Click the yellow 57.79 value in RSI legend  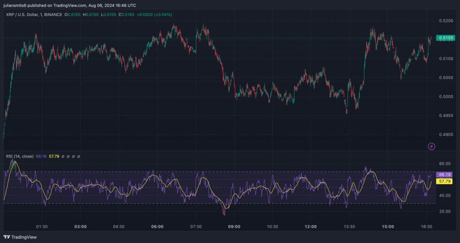[x=53, y=156]
